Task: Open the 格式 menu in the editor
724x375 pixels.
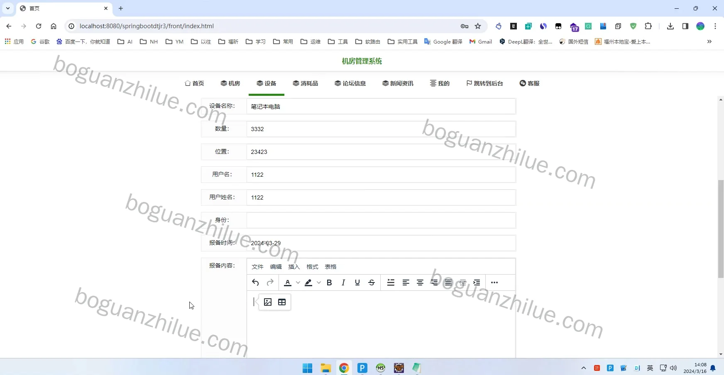Action: [x=312, y=267]
